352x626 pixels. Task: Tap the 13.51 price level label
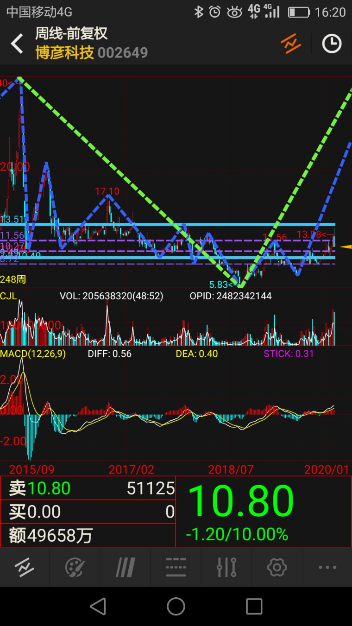click(12, 219)
